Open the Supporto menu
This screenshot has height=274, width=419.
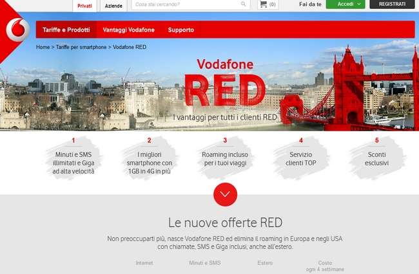pyautogui.click(x=181, y=30)
